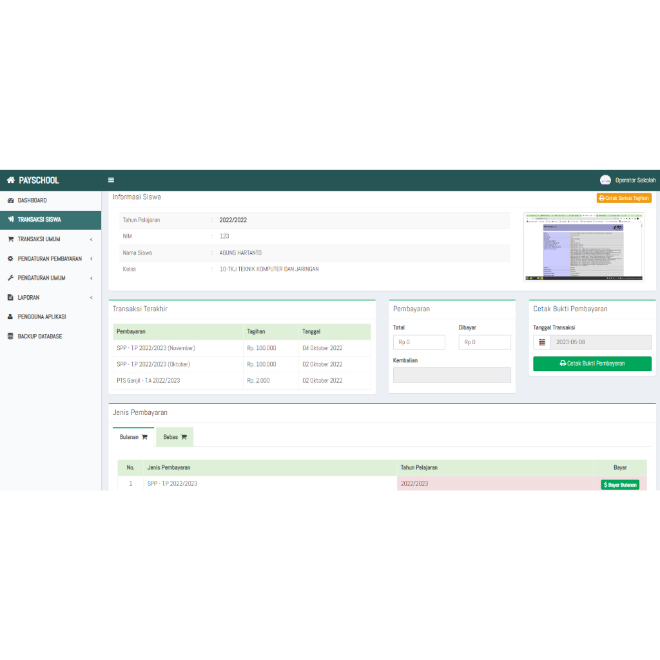Select the PTS Ganjil transaction row
The height and width of the screenshot is (660, 660).
click(242, 380)
